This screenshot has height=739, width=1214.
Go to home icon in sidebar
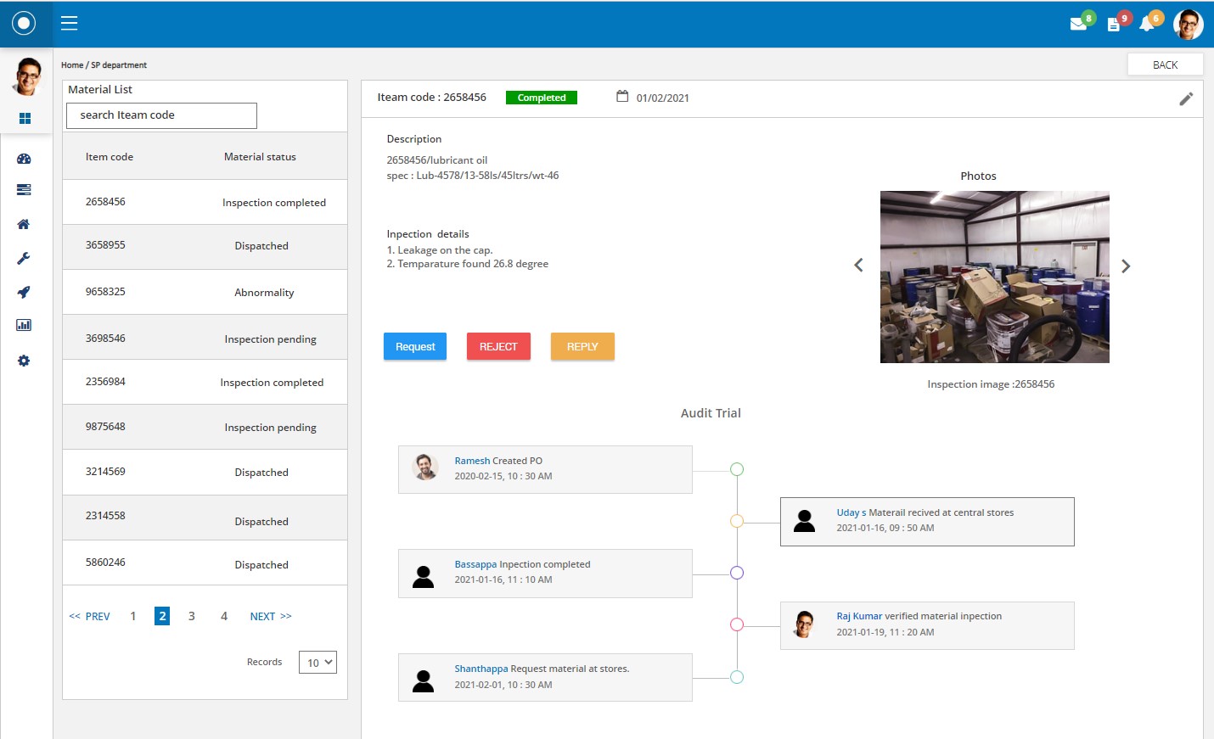point(24,224)
